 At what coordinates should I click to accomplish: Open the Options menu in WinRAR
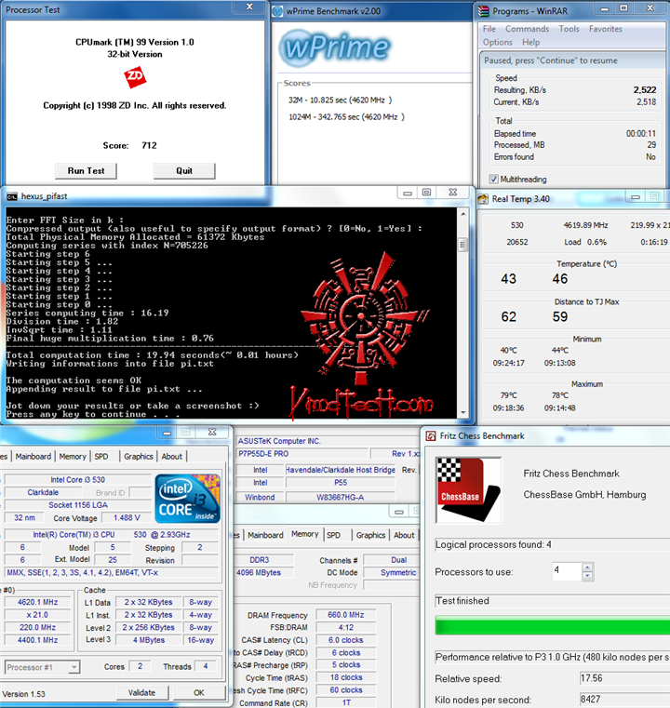pyautogui.click(x=498, y=43)
